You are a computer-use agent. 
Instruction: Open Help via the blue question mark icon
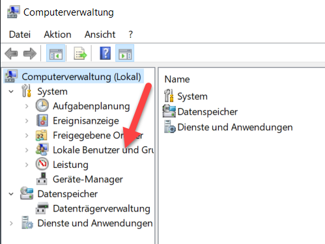(106, 53)
